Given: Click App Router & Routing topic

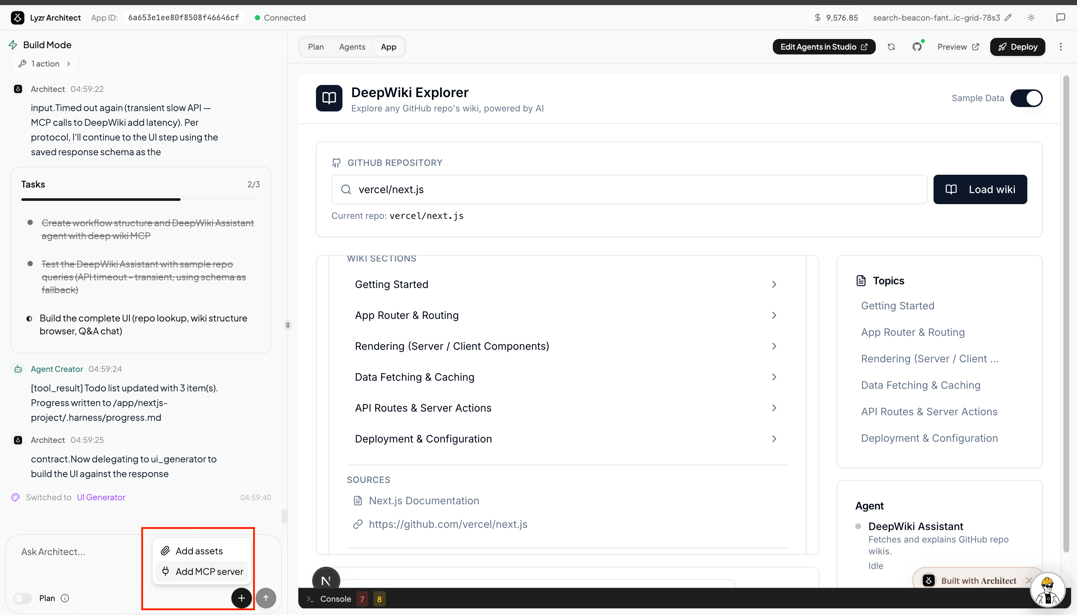Looking at the screenshot, I should [x=913, y=332].
